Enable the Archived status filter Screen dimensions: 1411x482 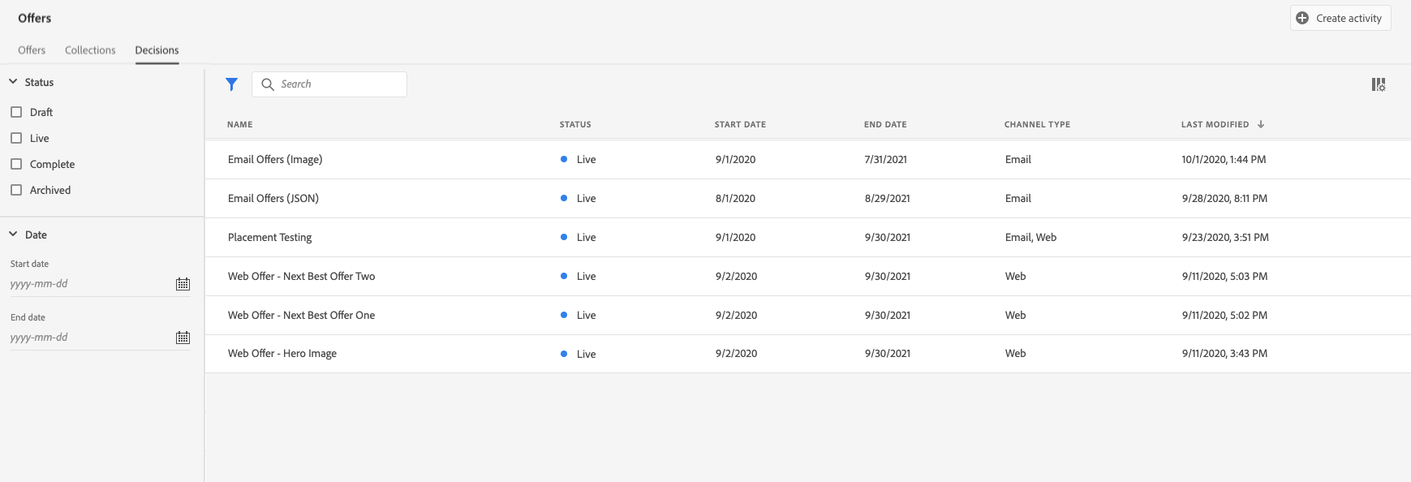pos(16,190)
